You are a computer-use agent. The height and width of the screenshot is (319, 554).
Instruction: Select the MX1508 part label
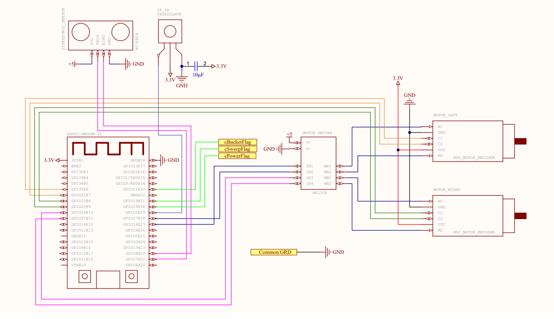pyautogui.click(x=320, y=193)
